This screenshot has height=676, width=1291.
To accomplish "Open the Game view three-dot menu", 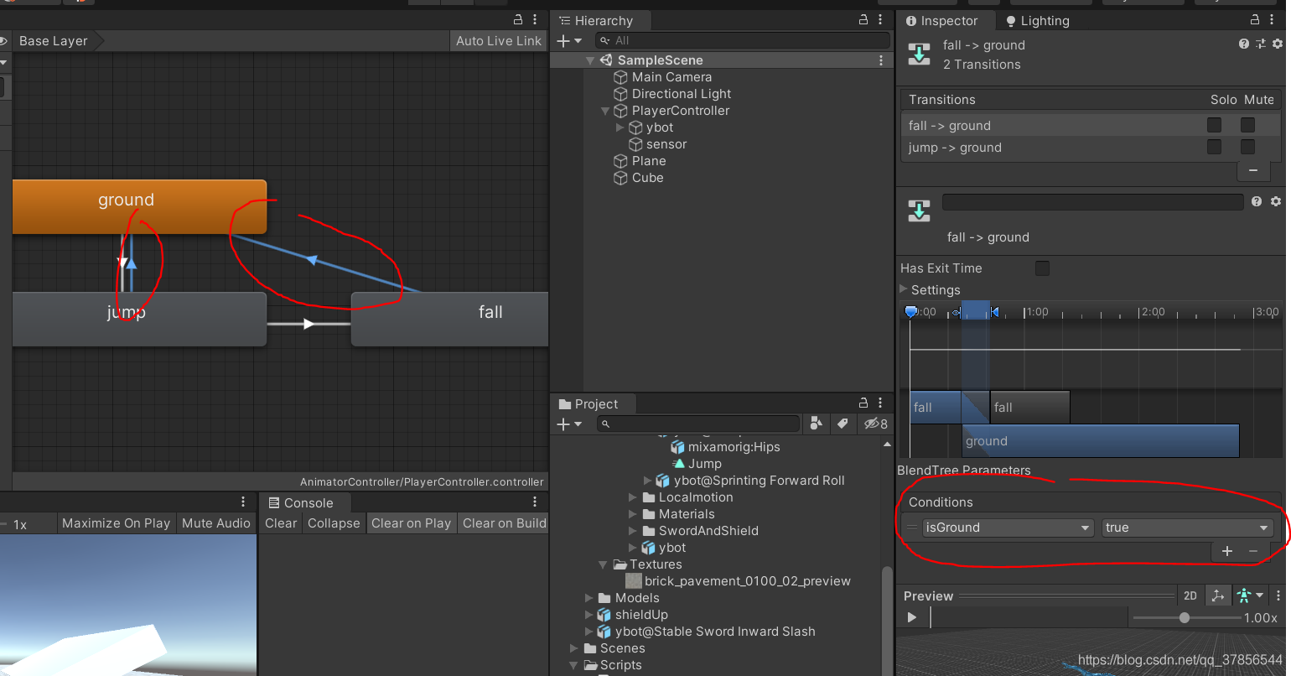I will 243,502.
